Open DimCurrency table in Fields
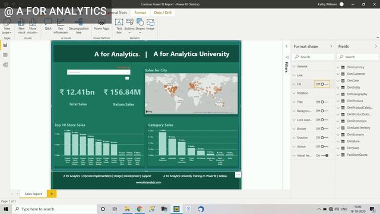Viewport: 380px width, 214px height. [x=356, y=67]
